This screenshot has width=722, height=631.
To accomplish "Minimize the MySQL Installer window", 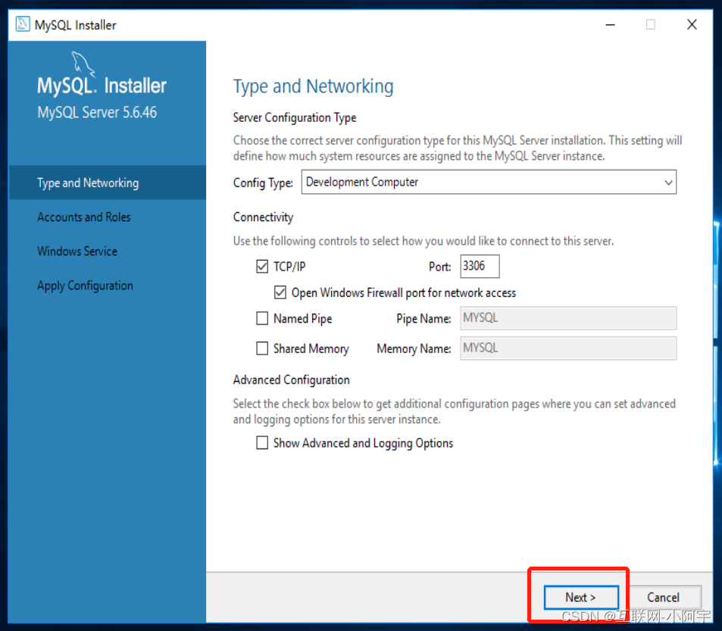I will pos(610,24).
